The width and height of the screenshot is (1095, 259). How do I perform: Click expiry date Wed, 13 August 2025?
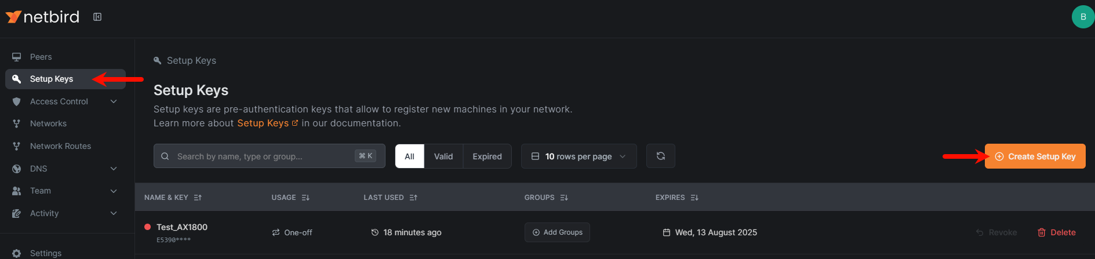(716, 232)
